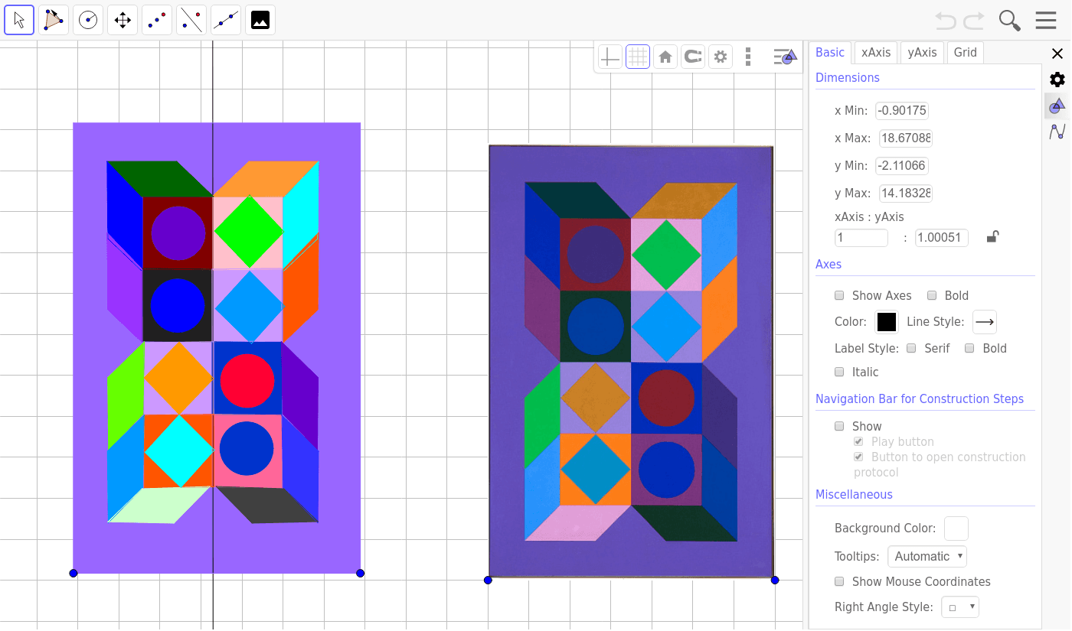
Task: Select the Perpendicular Line tool
Action: click(191, 20)
